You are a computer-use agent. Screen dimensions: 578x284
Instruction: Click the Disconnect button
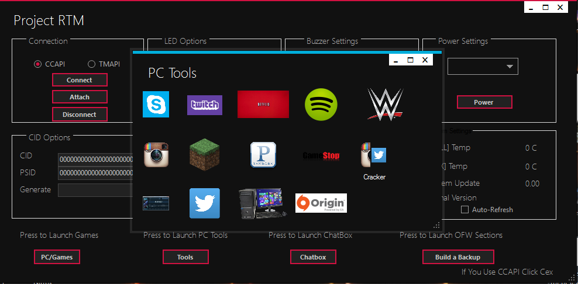click(x=80, y=115)
